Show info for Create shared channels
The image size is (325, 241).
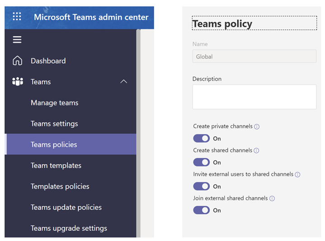256,150
